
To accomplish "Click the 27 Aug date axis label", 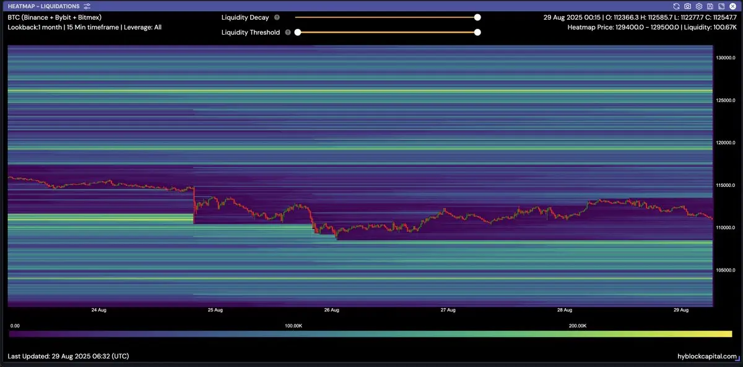I will click(448, 310).
